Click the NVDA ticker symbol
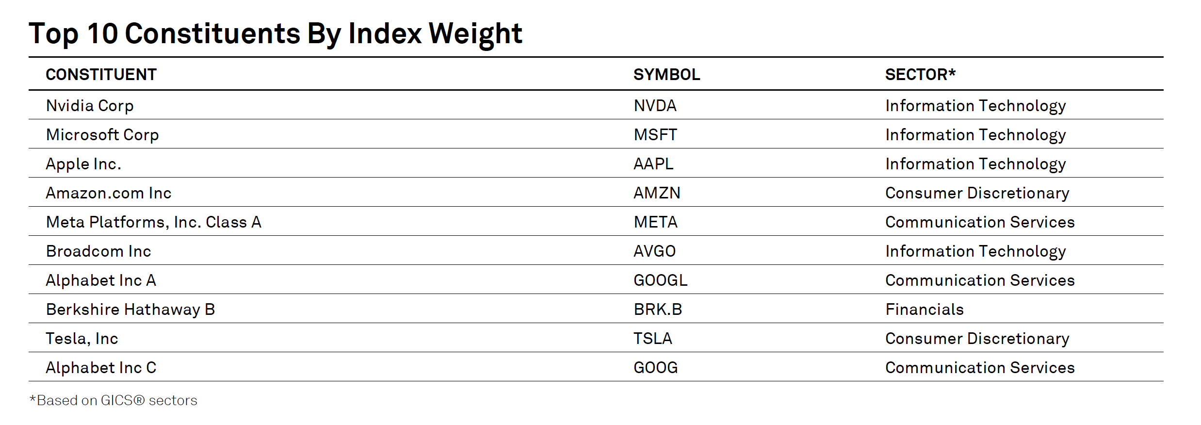 pos(655,106)
